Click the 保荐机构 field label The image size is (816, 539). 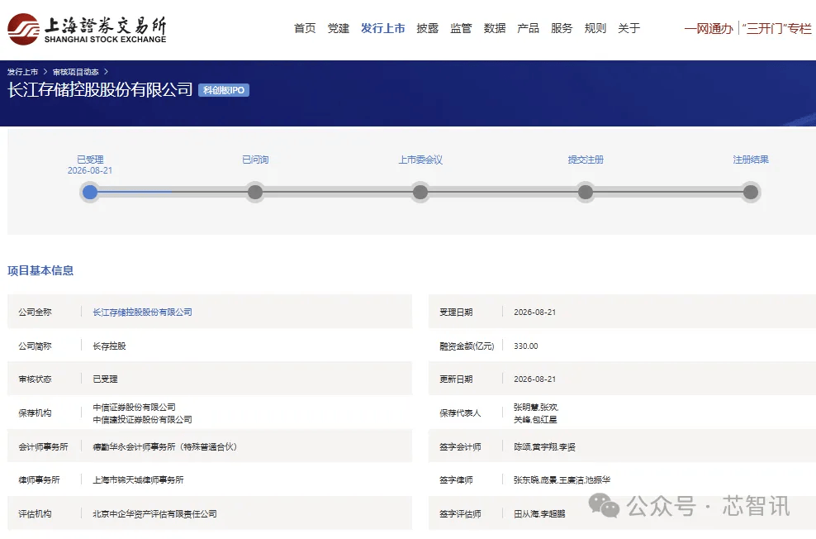(35, 413)
